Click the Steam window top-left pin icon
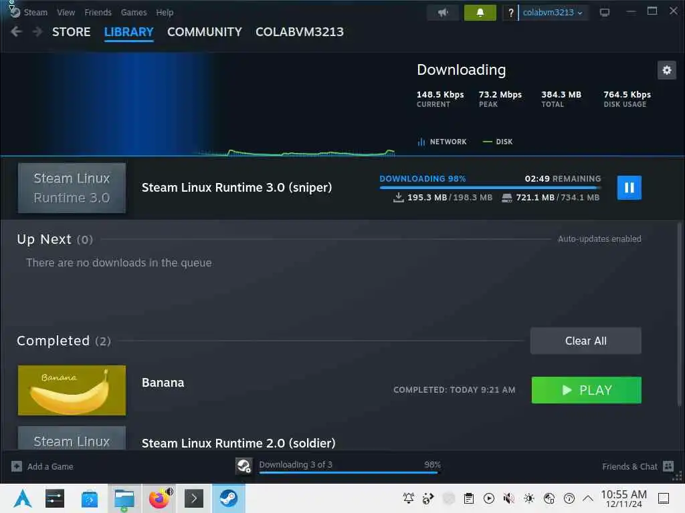Image resolution: width=685 pixels, height=513 pixels. [11, 5]
